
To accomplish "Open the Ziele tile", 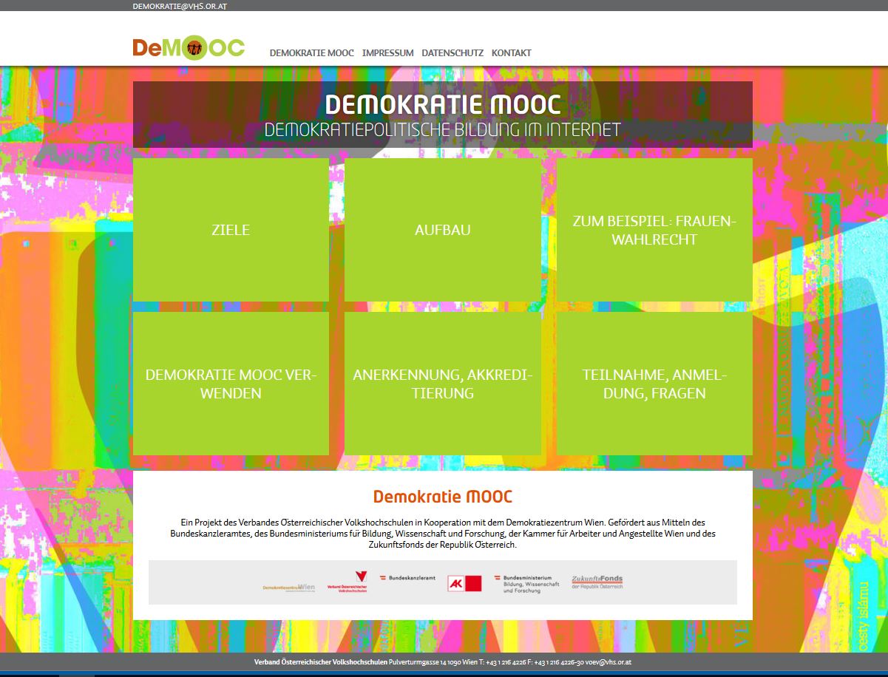I will tap(231, 230).
